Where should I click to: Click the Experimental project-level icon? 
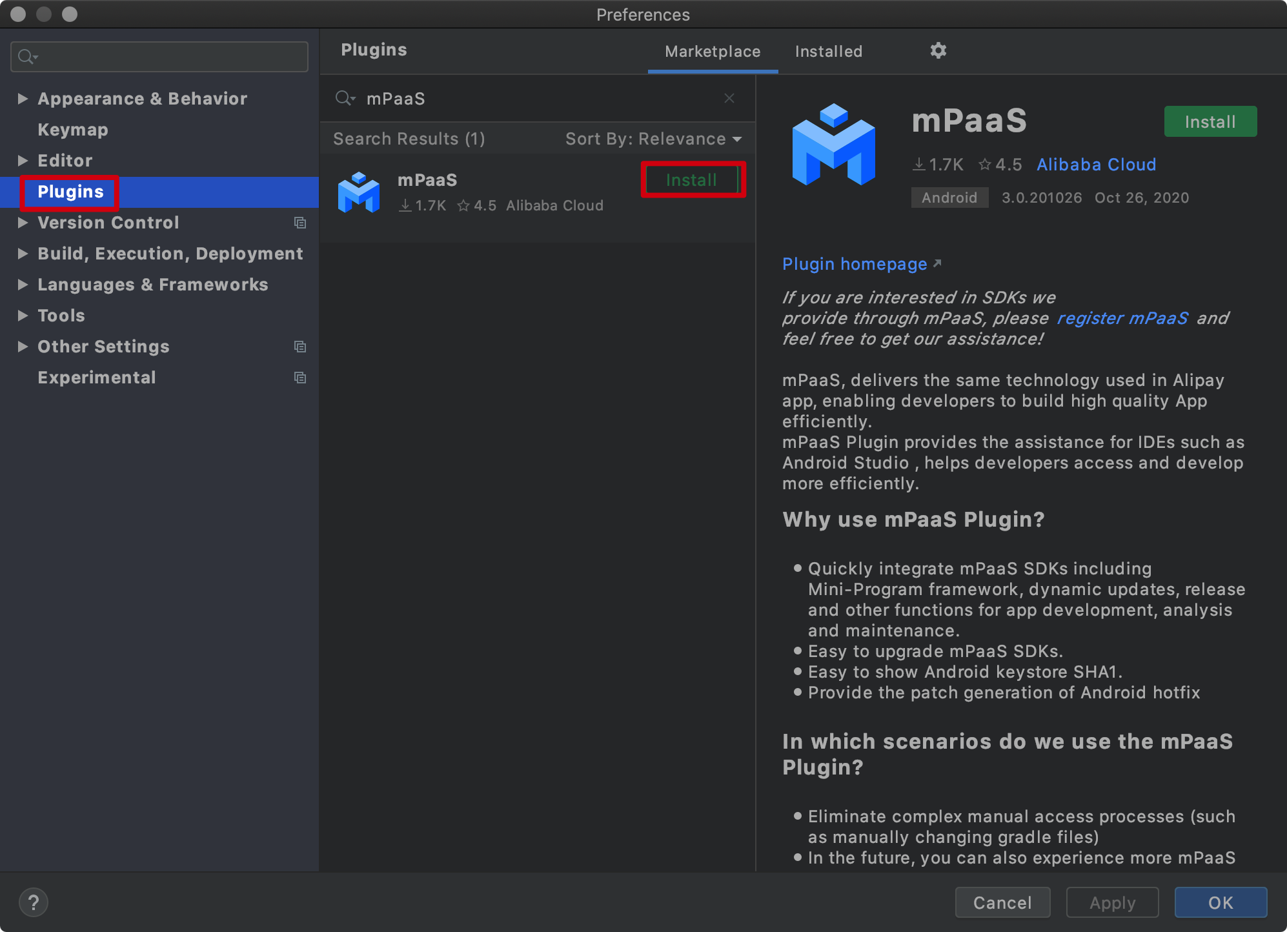pos(300,378)
